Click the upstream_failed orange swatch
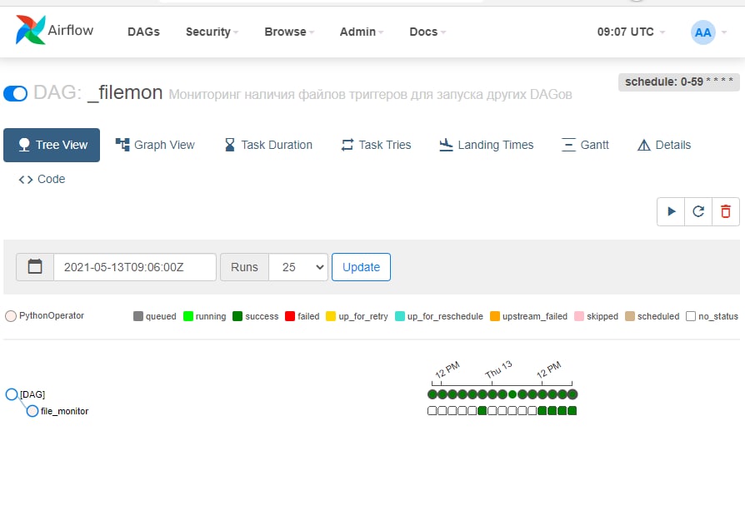Screen dimensions: 745x505 click(495, 316)
